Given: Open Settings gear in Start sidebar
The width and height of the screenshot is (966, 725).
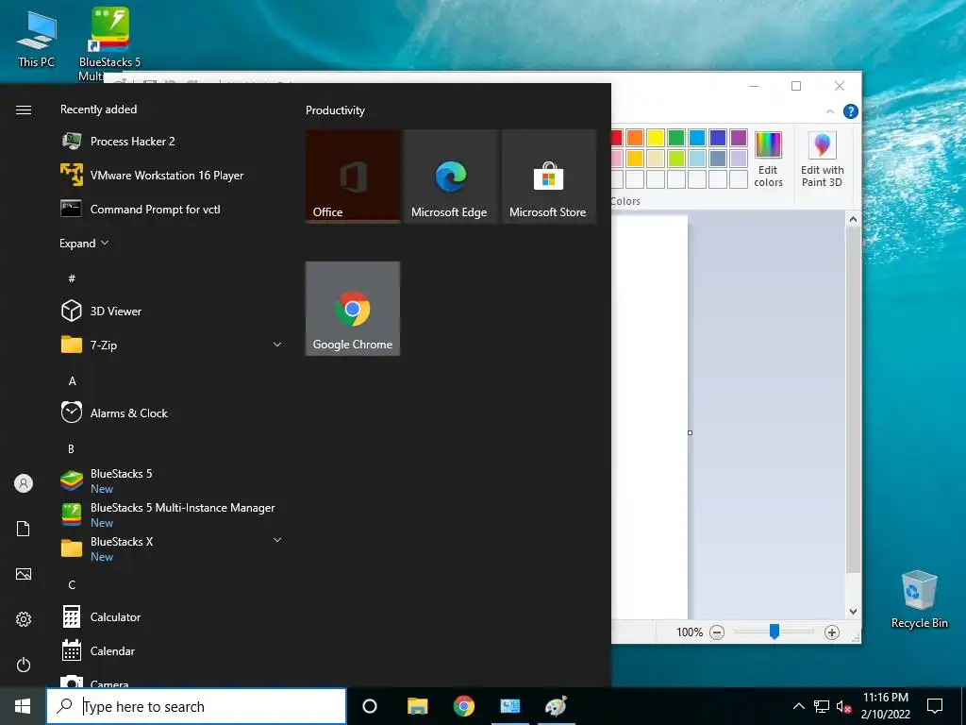Looking at the screenshot, I should pyautogui.click(x=24, y=619).
